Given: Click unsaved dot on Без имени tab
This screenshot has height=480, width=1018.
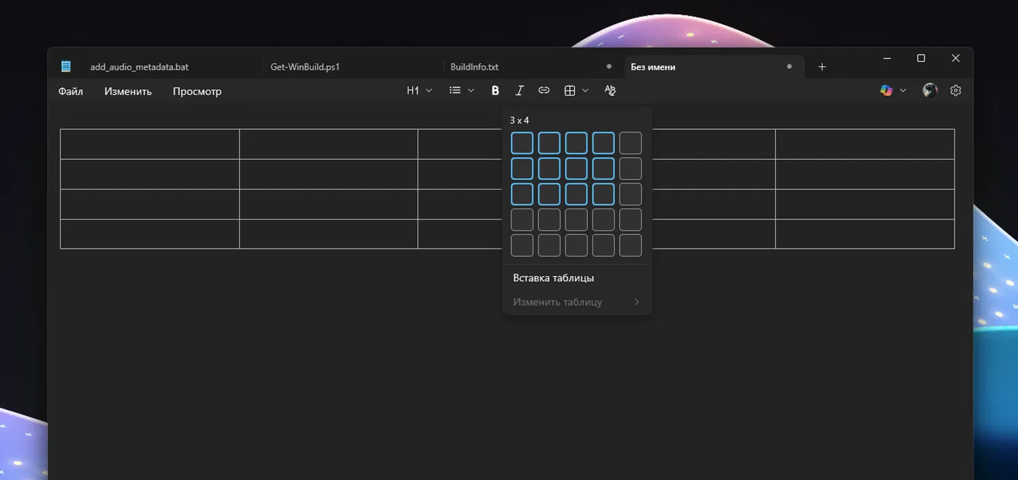Looking at the screenshot, I should click(789, 67).
